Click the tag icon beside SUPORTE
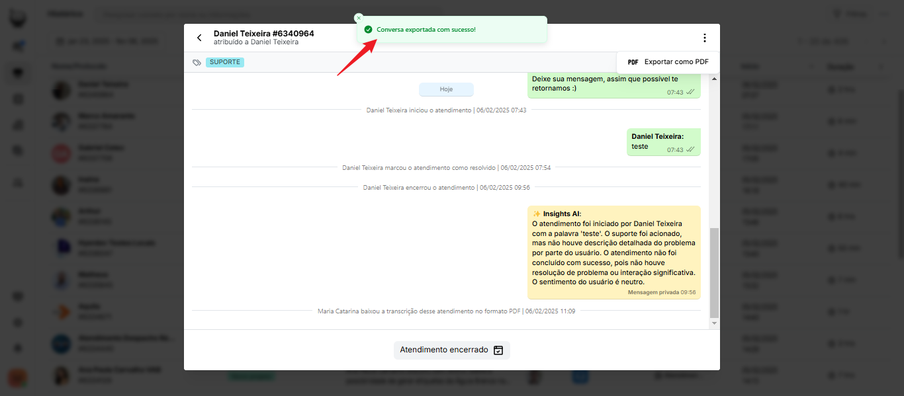The image size is (904, 396). [x=197, y=63]
